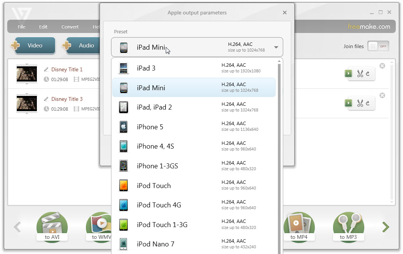Image resolution: width=403 pixels, height=254 pixels.
Task: Pick the iPad, iPad 2 preset
Action: 194,107
